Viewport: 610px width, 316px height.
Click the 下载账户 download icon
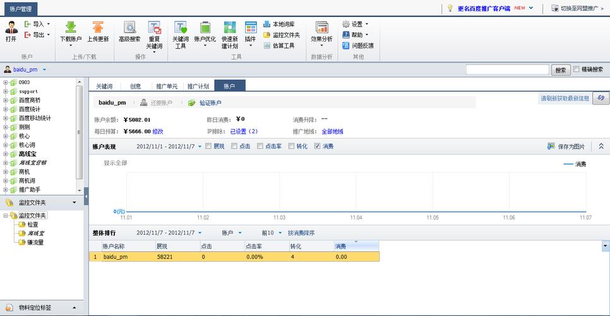point(71,27)
